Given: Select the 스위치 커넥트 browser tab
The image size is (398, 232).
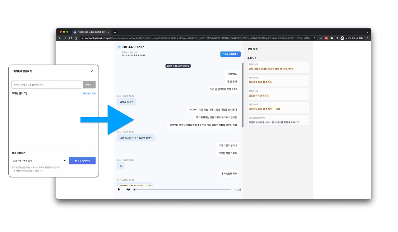Looking at the screenshot, I should 91,32.
